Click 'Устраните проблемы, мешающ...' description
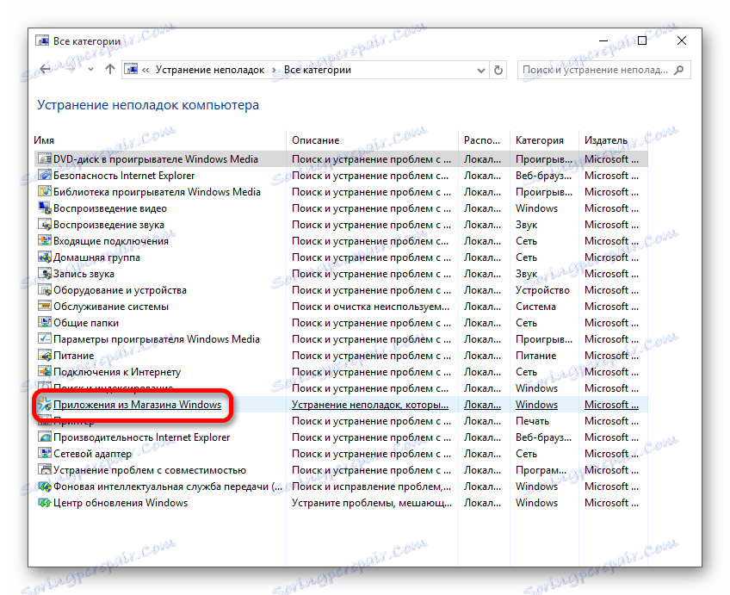This screenshot has width=730, height=595. click(372, 503)
